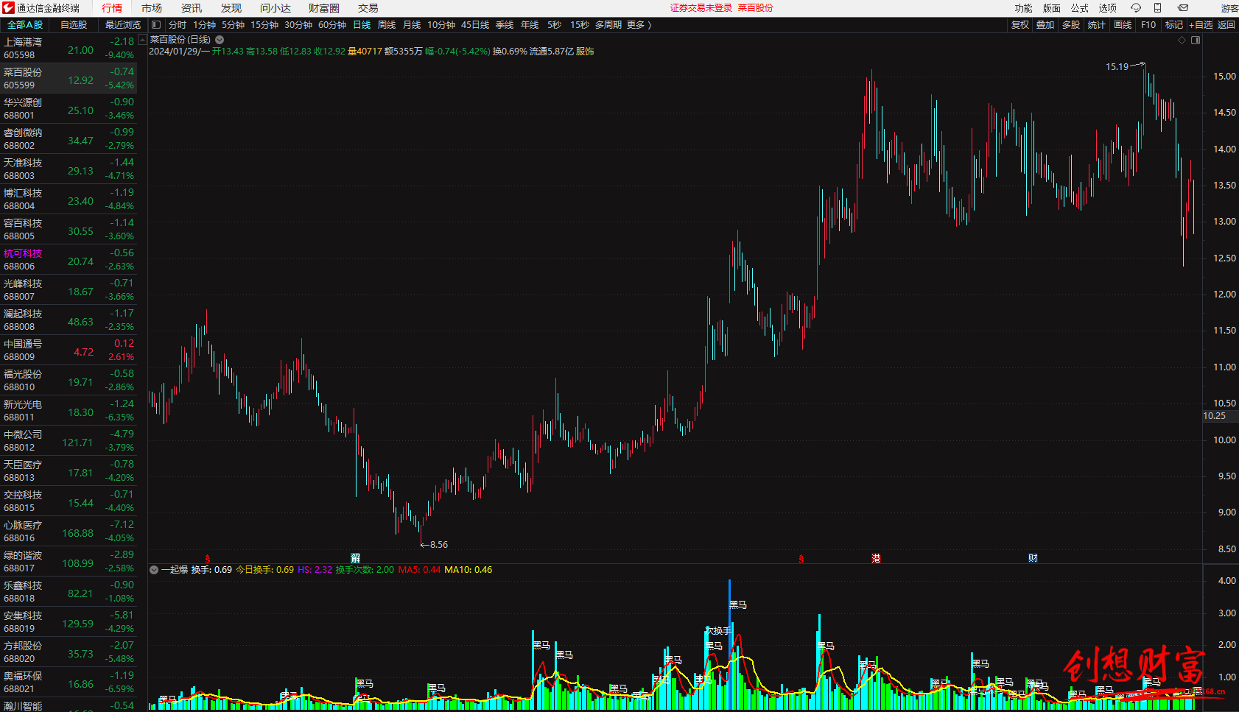This screenshot has height=712, width=1239.
Task: Toggle the right side panel icon
Action: point(1196,40)
